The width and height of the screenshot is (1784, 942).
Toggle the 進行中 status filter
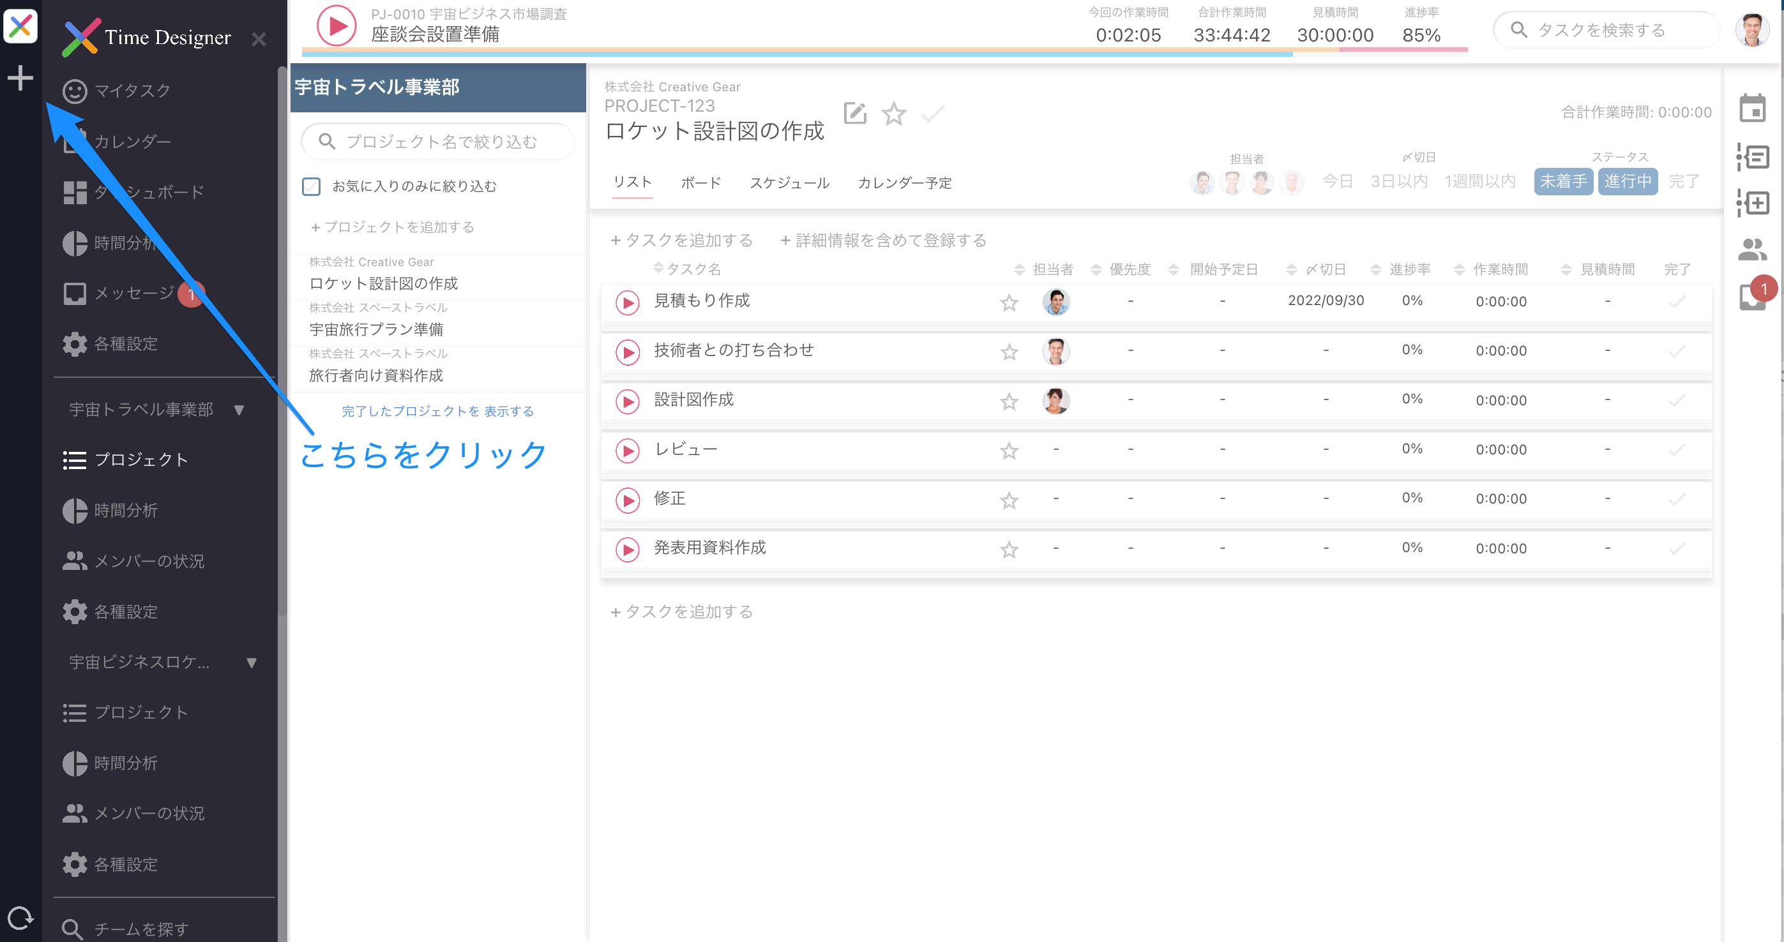1628,181
